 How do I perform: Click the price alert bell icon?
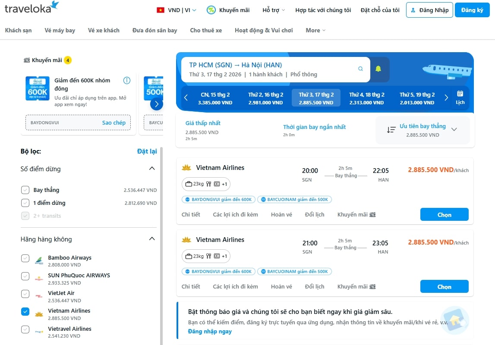[x=378, y=68]
